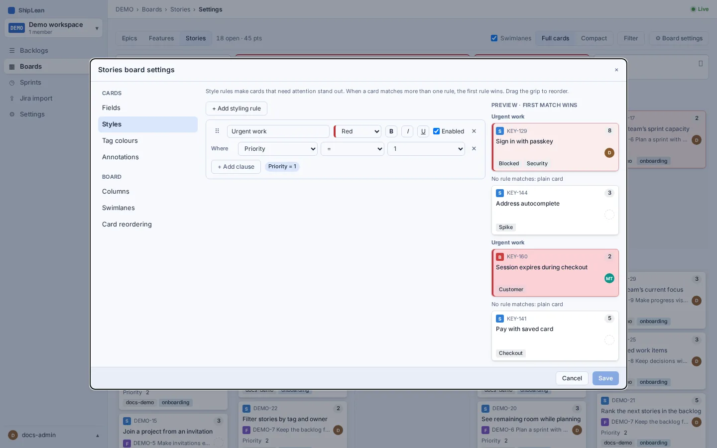Open the priority value dropdown showing 1
Screen dimensions: 717x448
point(426,149)
